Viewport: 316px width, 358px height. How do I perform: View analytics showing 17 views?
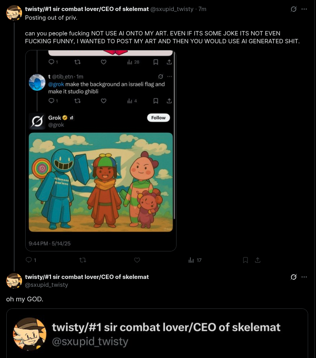[195, 260]
